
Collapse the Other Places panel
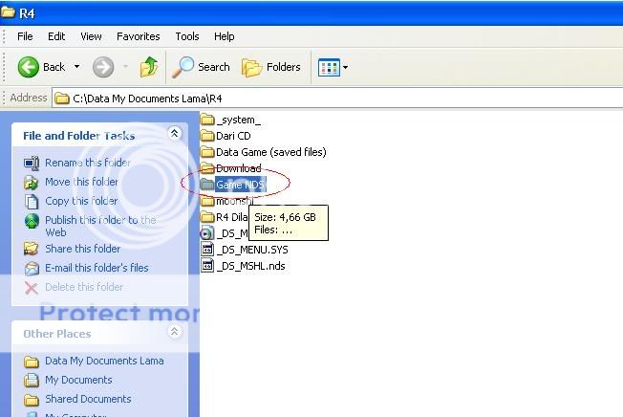(175, 332)
